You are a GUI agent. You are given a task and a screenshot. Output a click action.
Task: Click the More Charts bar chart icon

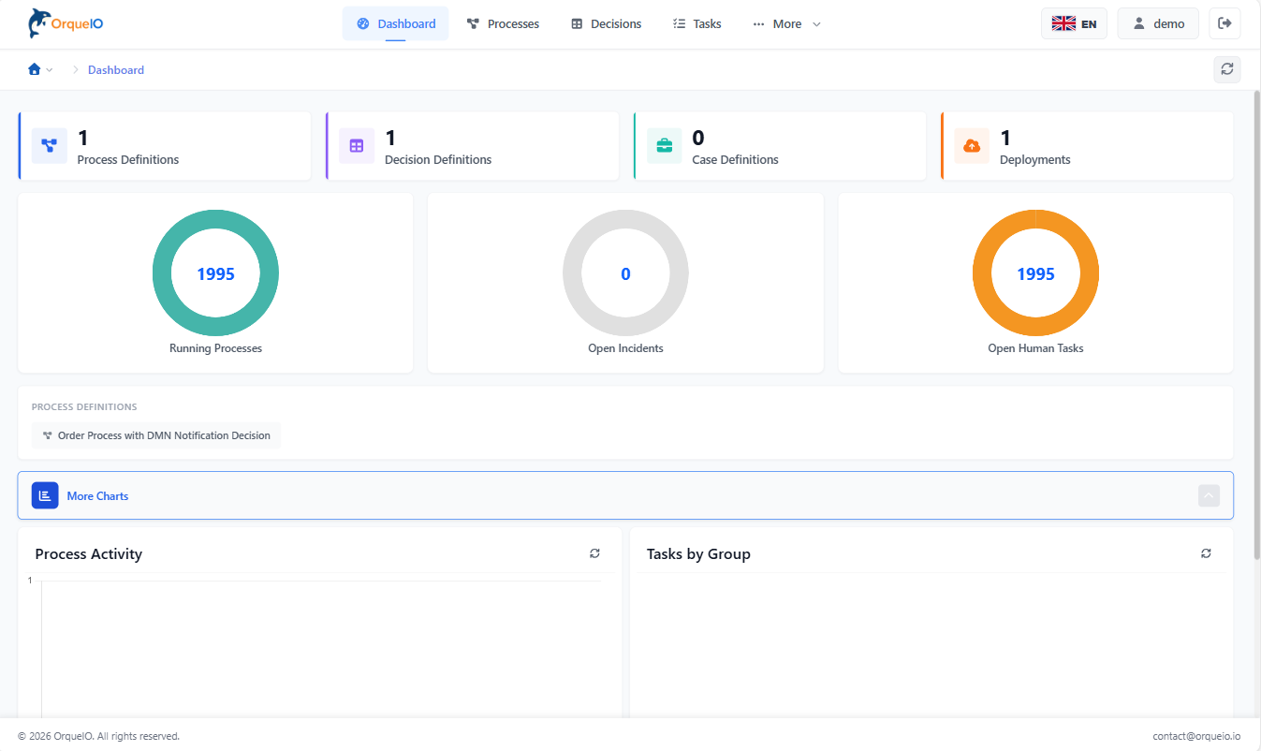coord(45,495)
